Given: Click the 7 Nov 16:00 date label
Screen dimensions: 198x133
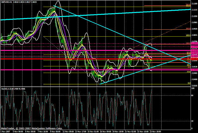Looking at the screenshot, I should 43,132.
